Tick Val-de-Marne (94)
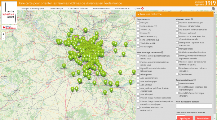 click(x=138, y=43)
